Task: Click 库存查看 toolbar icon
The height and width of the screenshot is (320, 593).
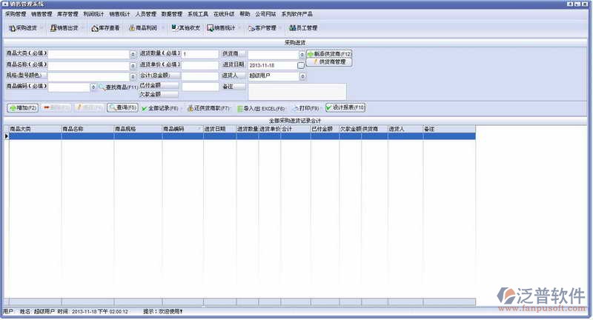Action: point(105,28)
